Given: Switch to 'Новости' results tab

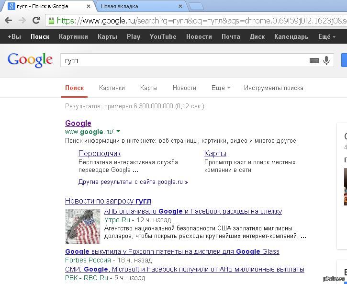Looking at the screenshot, I should click(184, 88).
